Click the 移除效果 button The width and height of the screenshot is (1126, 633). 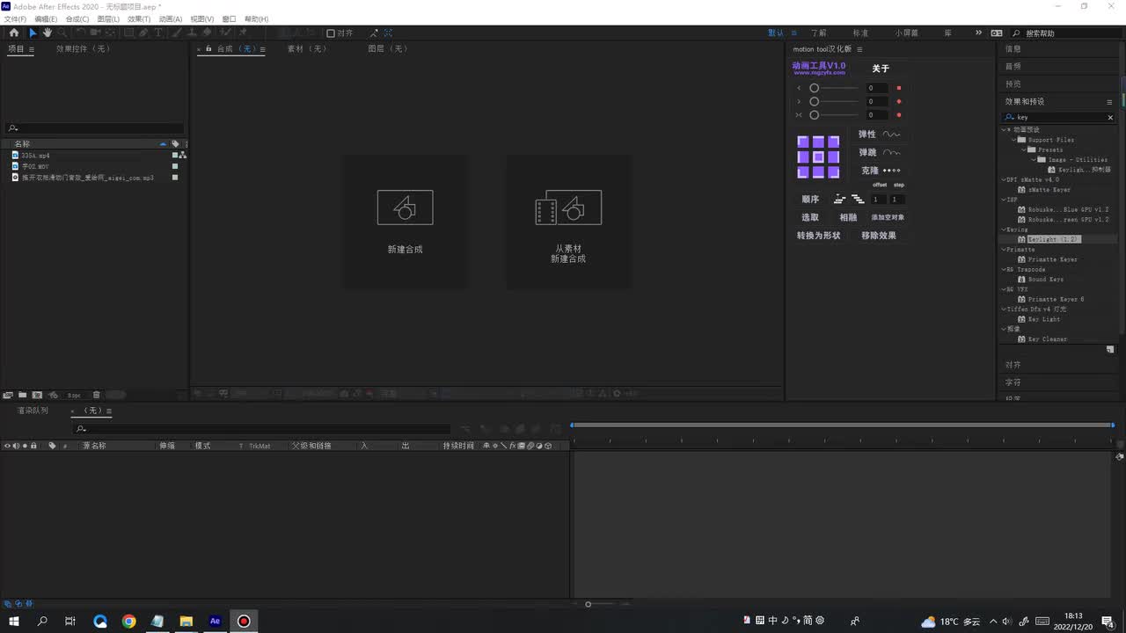click(879, 236)
